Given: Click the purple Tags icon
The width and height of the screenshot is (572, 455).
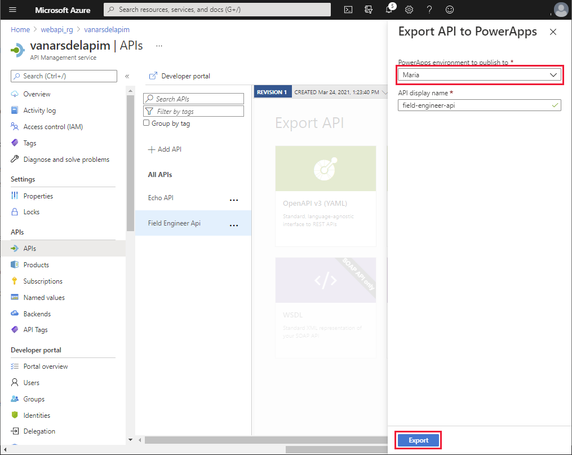Looking at the screenshot, I should [15, 143].
